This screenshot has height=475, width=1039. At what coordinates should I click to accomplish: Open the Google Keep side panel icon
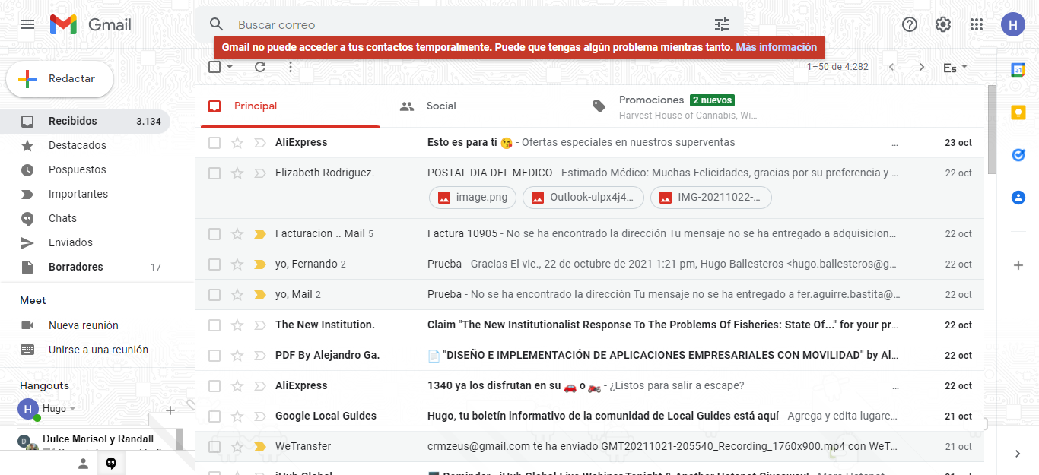point(1018,112)
